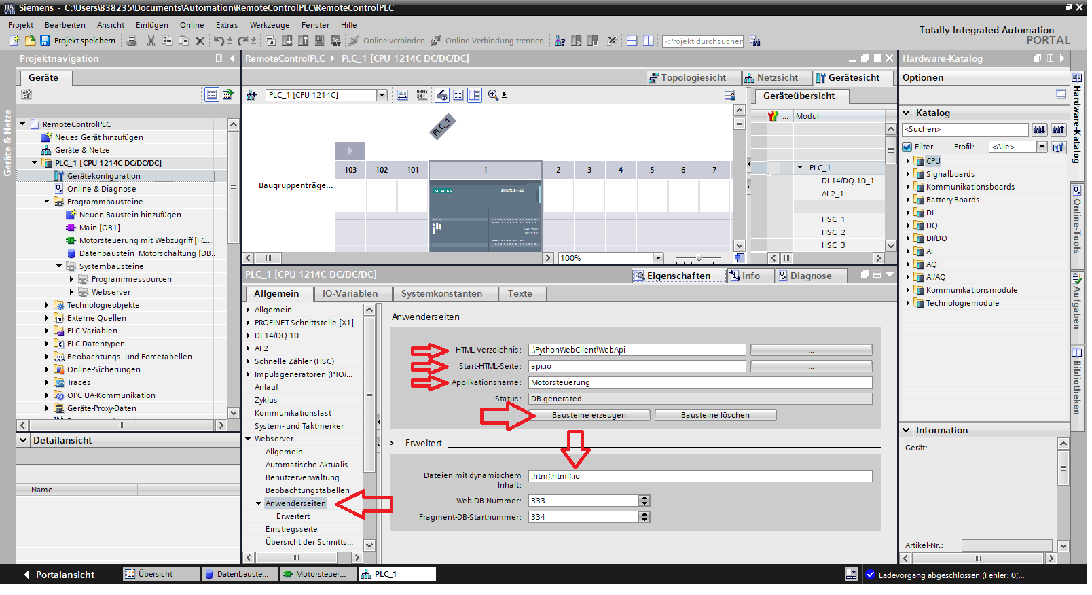The image size is (1092, 595).
Task: Click the Dateien mit dynamischem Inhalt field
Action: pyautogui.click(x=700, y=476)
